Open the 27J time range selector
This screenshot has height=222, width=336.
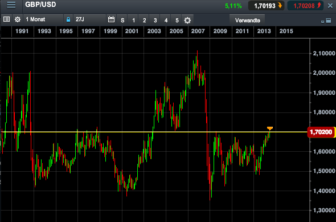89,19
